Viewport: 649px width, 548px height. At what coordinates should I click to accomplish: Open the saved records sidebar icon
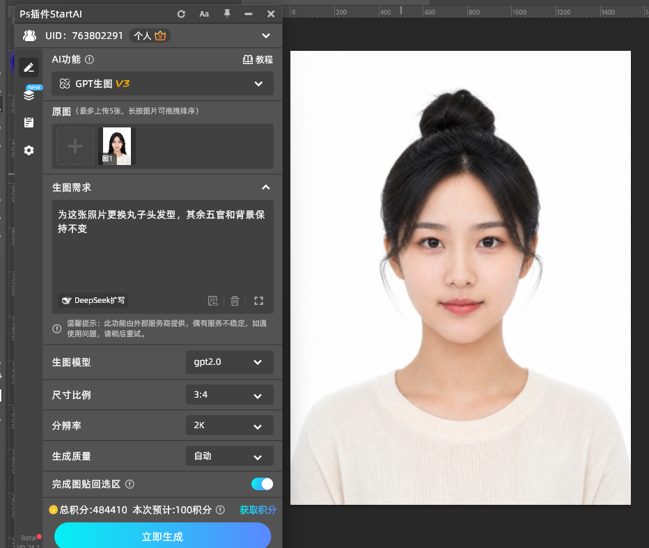coord(29,123)
